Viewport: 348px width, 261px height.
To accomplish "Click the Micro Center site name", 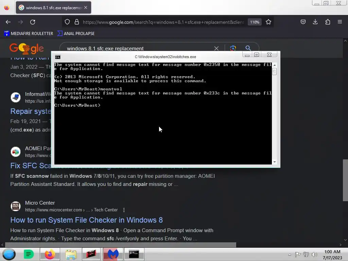I will point(40,203).
